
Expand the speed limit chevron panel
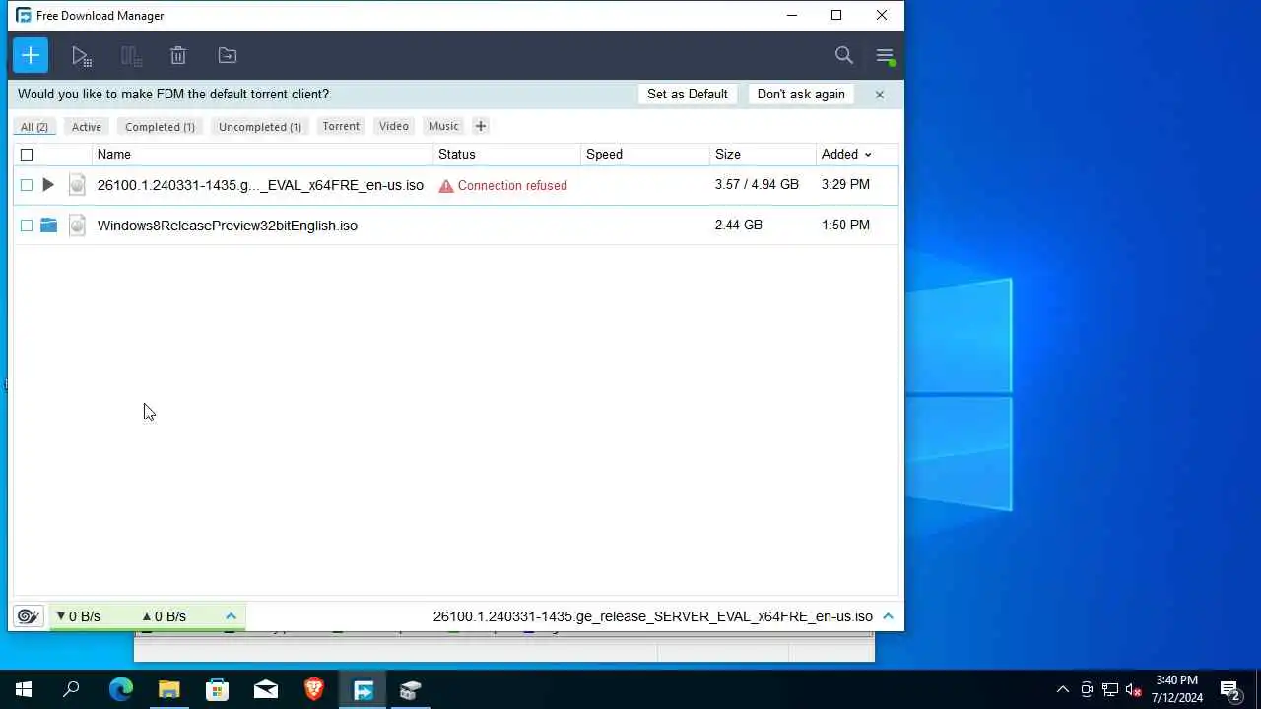coord(231,616)
